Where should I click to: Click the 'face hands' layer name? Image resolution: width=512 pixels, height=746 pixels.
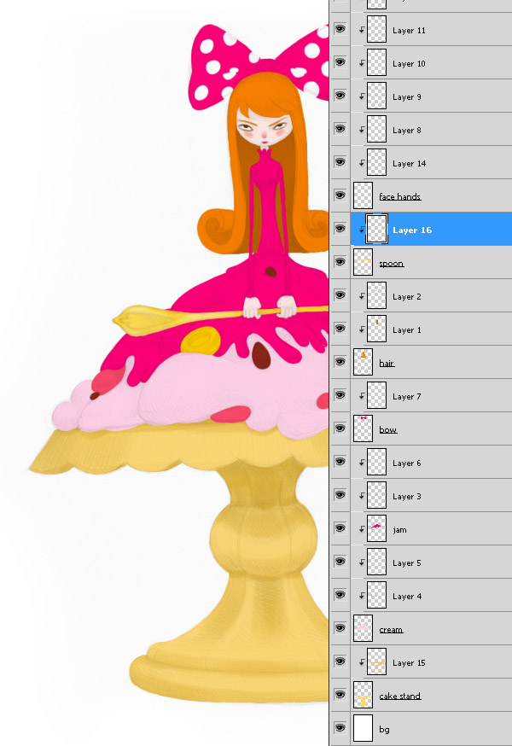pyautogui.click(x=400, y=196)
